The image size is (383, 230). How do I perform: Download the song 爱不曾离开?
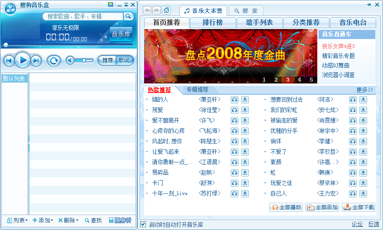click(x=245, y=121)
